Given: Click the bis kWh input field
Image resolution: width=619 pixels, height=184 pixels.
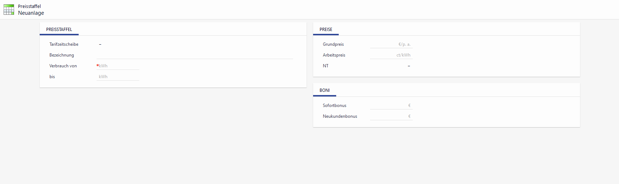Looking at the screenshot, I should click(118, 77).
